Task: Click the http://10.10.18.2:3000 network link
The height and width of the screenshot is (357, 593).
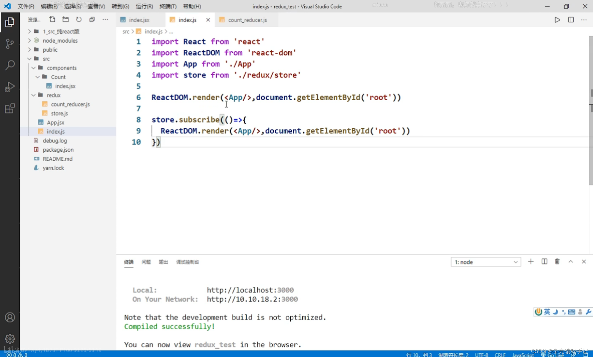Action: coord(252,299)
